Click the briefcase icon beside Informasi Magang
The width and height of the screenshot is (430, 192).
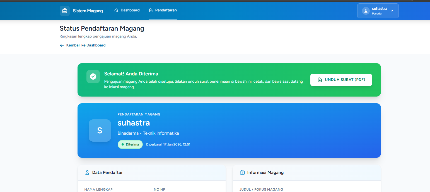(242, 173)
